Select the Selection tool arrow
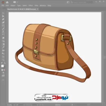The height and width of the screenshot is (106, 106). point(3,13)
